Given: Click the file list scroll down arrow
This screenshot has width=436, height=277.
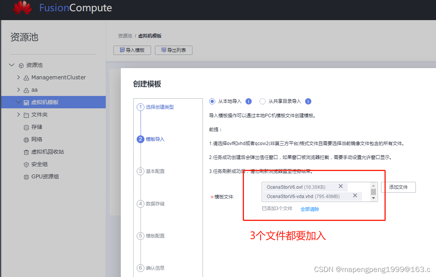Looking at the screenshot, I should 373,198.
